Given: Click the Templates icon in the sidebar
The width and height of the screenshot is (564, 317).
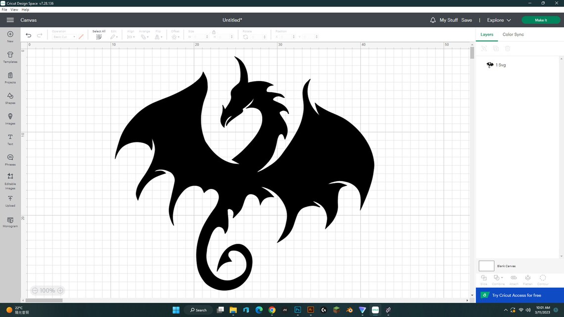Looking at the screenshot, I should 10,55.
